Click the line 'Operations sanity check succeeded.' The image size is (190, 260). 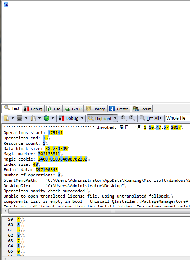tap(45, 191)
